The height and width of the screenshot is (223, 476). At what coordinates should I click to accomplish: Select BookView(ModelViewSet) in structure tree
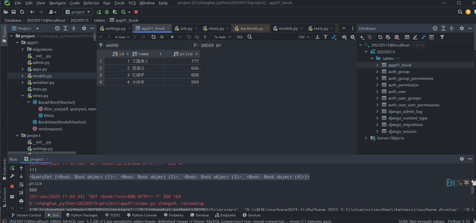pos(62,122)
